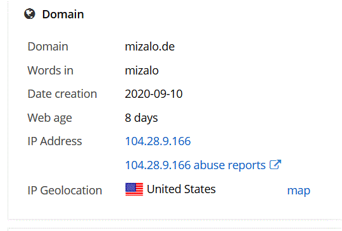Select the mizalo word value
This screenshot has width=342, height=231.
[142, 71]
